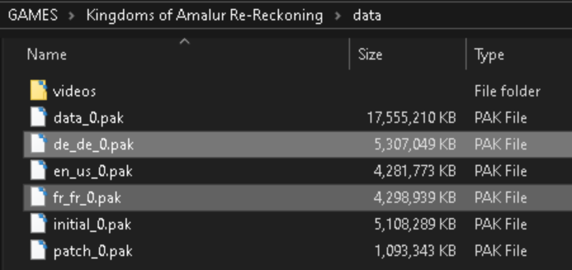Sort files by the Size column header

(x=370, y=55)
